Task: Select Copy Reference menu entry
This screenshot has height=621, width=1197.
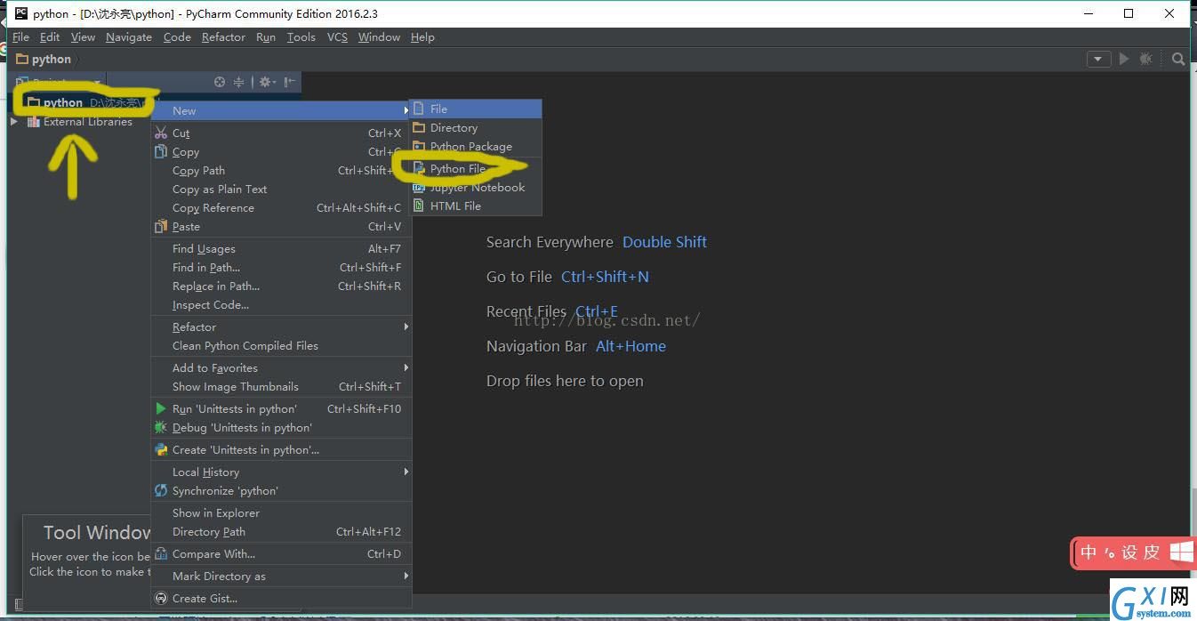Action: 281,207
